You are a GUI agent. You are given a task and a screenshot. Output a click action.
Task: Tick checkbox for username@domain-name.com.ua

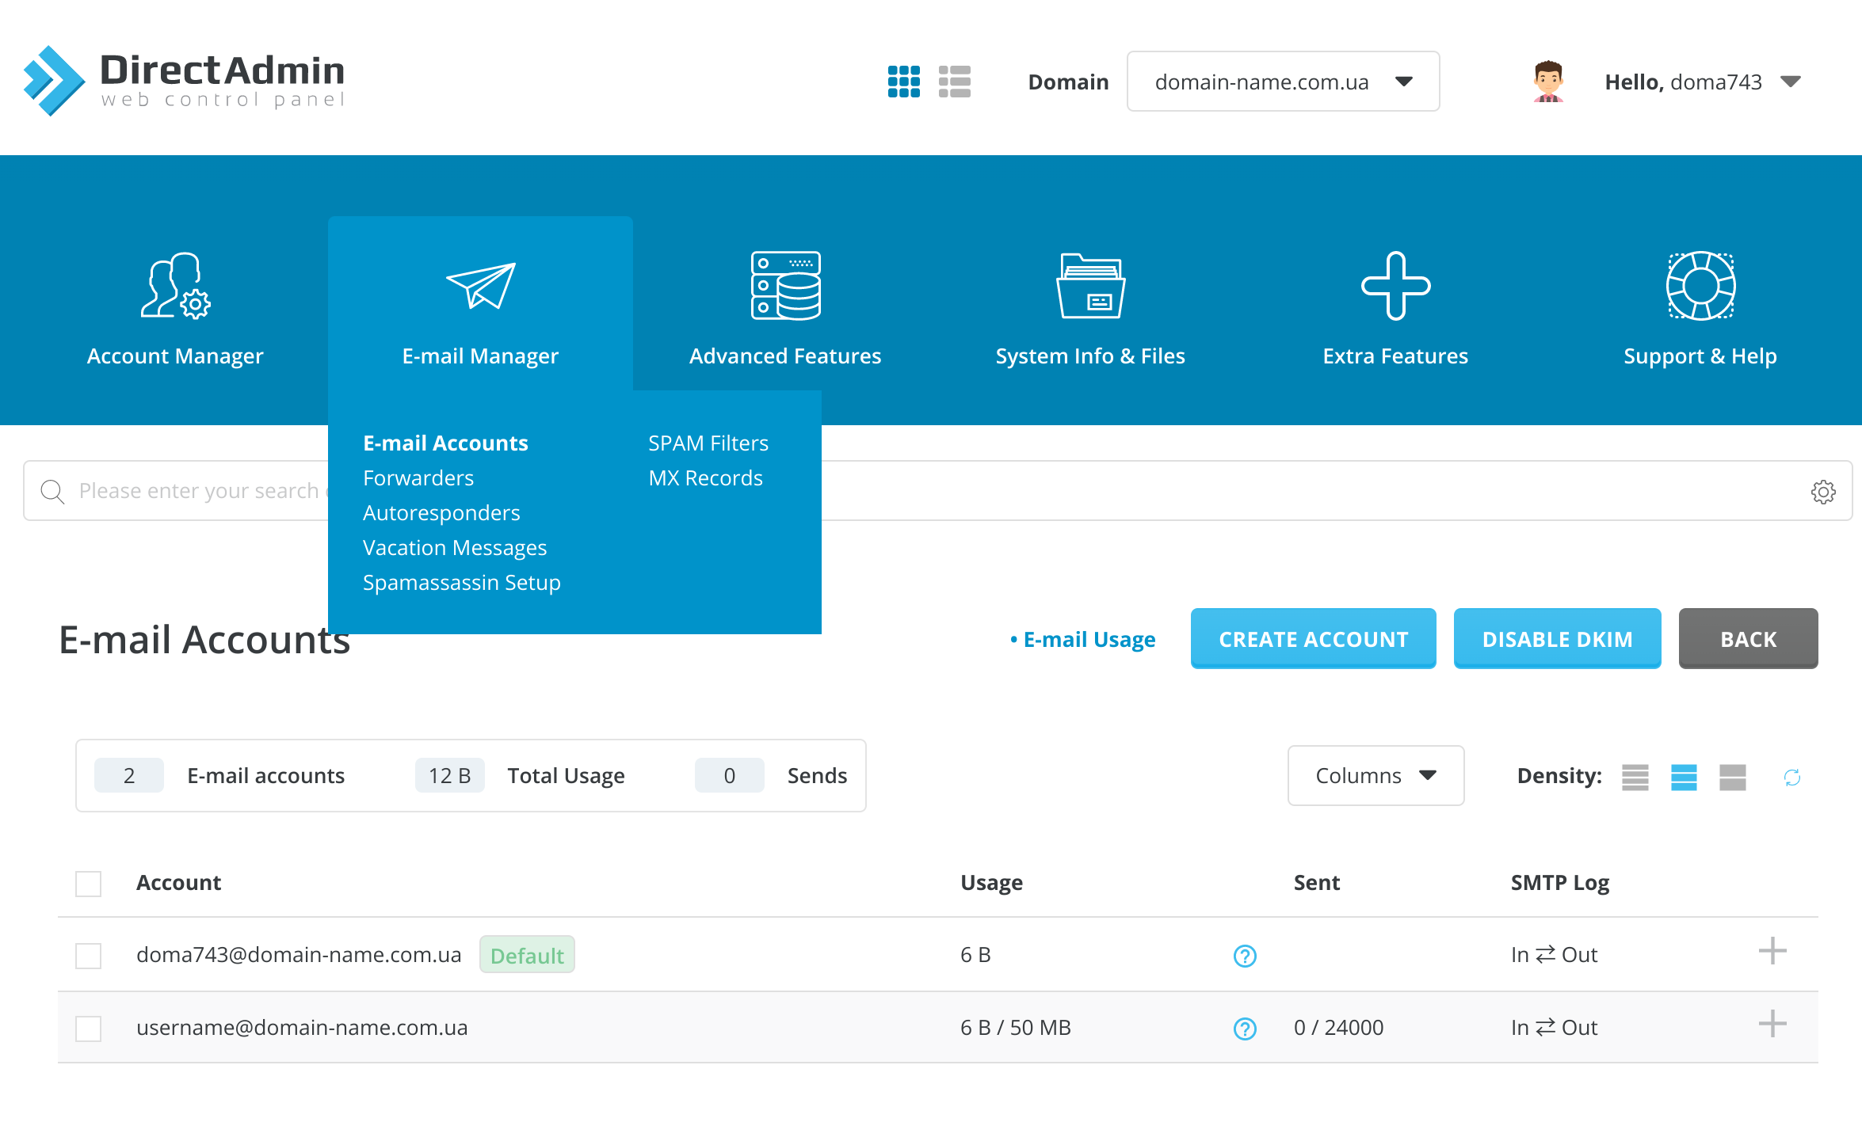pyautogui.click(x=88, y=1029)
